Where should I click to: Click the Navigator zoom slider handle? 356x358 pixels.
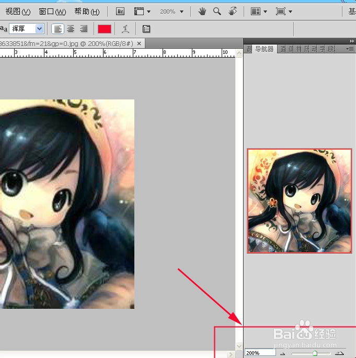[315, 353]
